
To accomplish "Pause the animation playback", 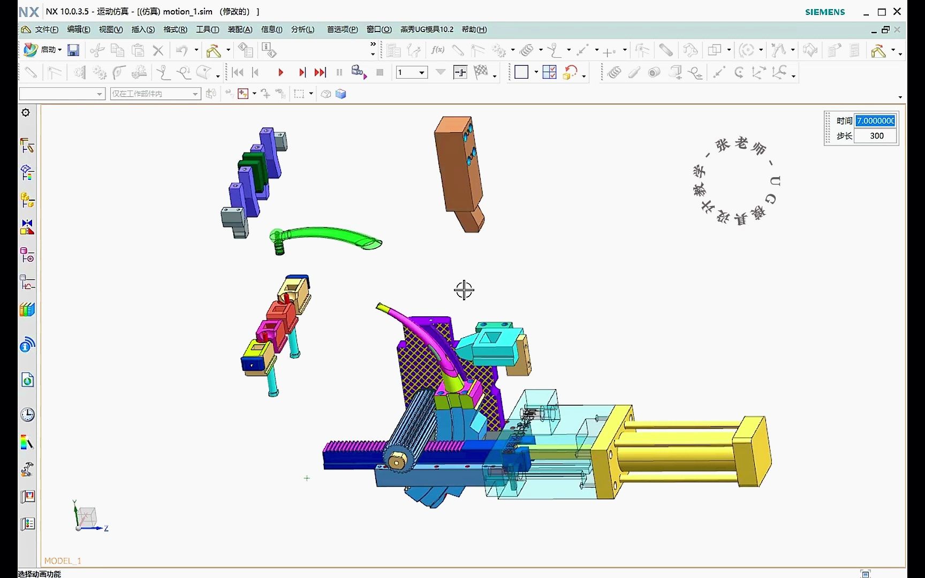I will [x=339, y=72].
